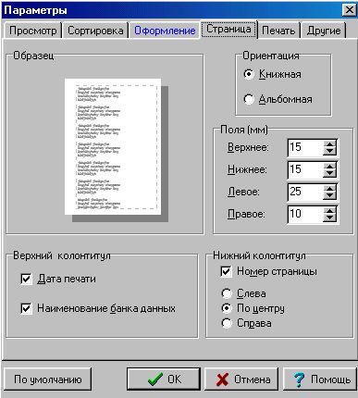Select the Страница tab
Image resolution: width=358 pixels, height=398 pixels.
pyautogui.click(x=228, y=30)
